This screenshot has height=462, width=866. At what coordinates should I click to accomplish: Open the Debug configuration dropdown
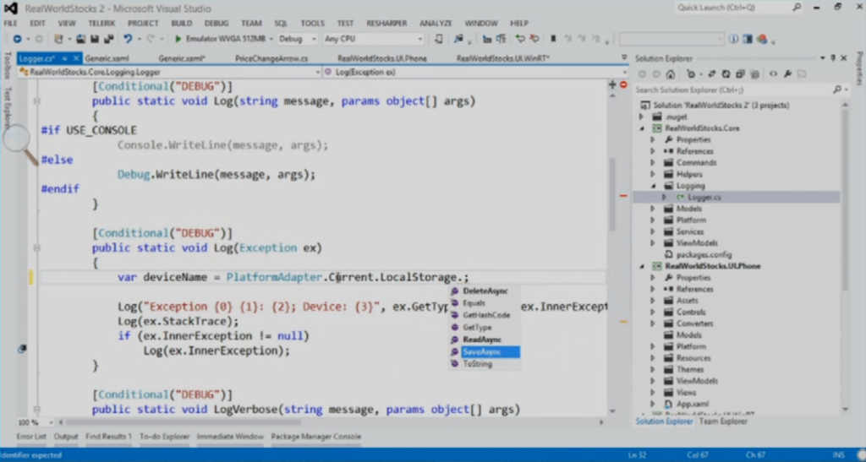[x=314, y=39]
